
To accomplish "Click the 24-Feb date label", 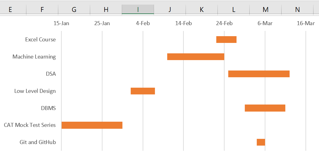I will tap(224, 23).
